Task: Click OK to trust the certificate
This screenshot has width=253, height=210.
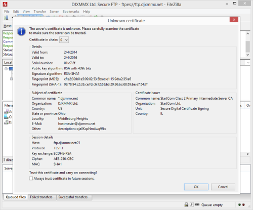Action: click(196, 187)
